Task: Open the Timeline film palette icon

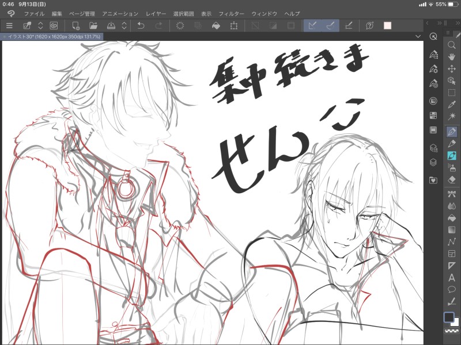Action: [x=433, y=130]
